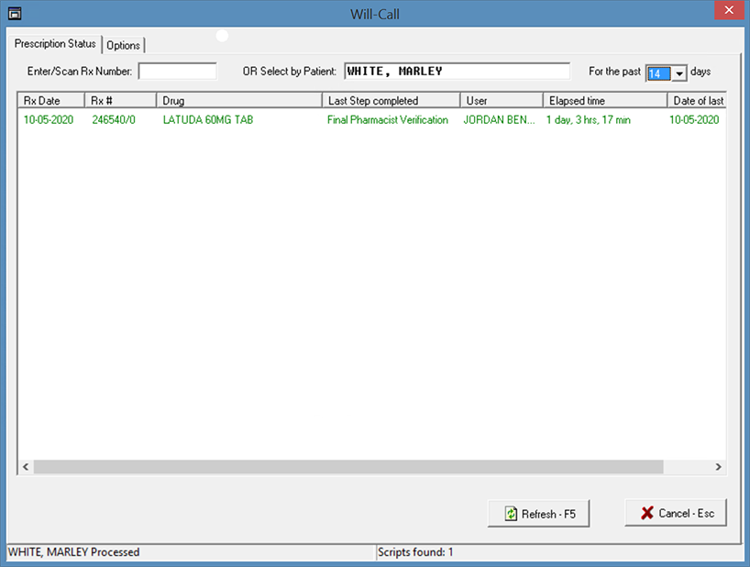The width and height of the screenshot is (750, 567).
Task: Switch to the Options tab
Action: pos(124,45)
